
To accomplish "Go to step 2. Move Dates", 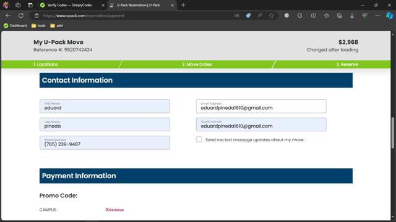I will point(197,64).
